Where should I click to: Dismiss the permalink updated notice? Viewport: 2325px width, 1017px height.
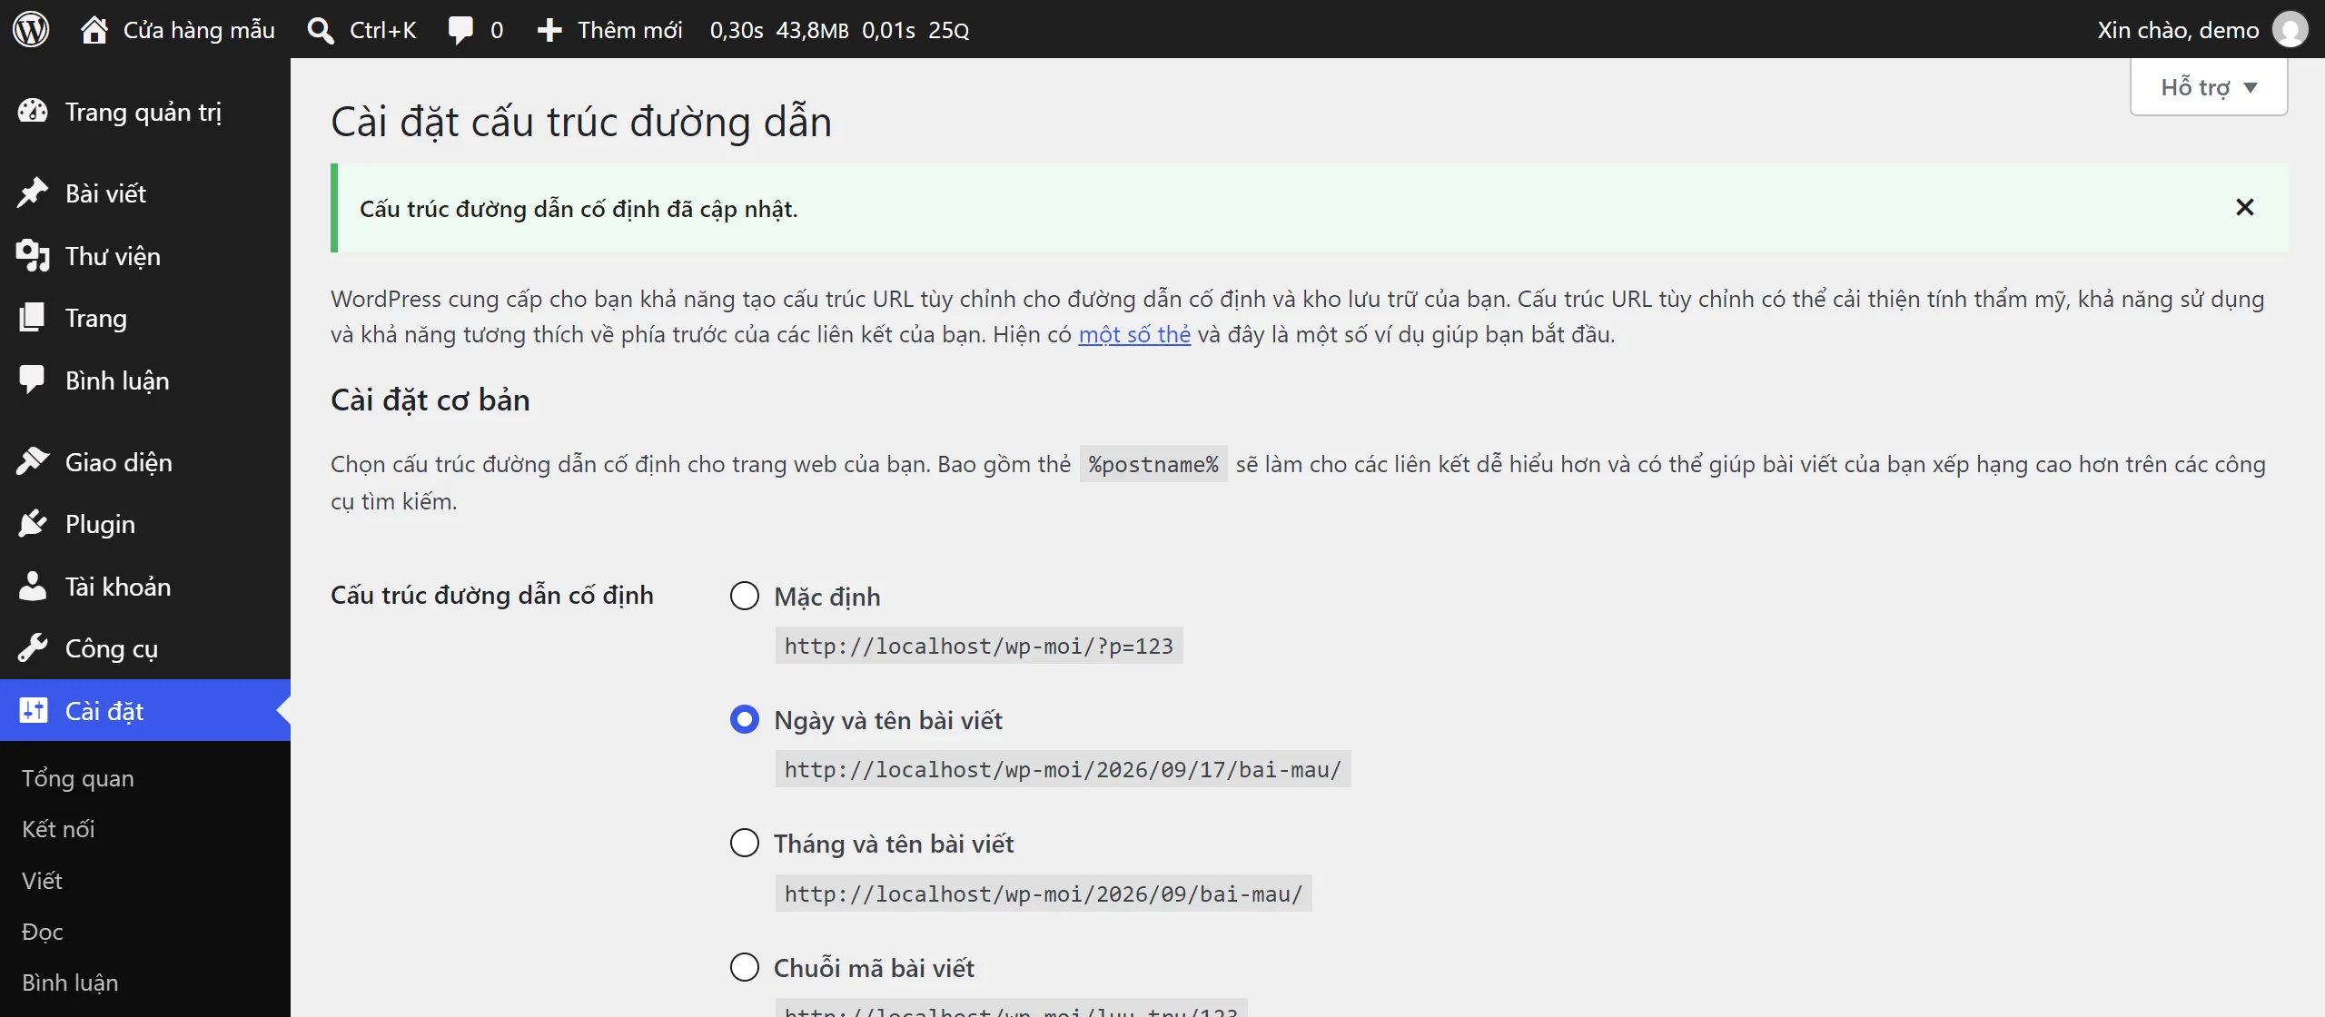2245,207
